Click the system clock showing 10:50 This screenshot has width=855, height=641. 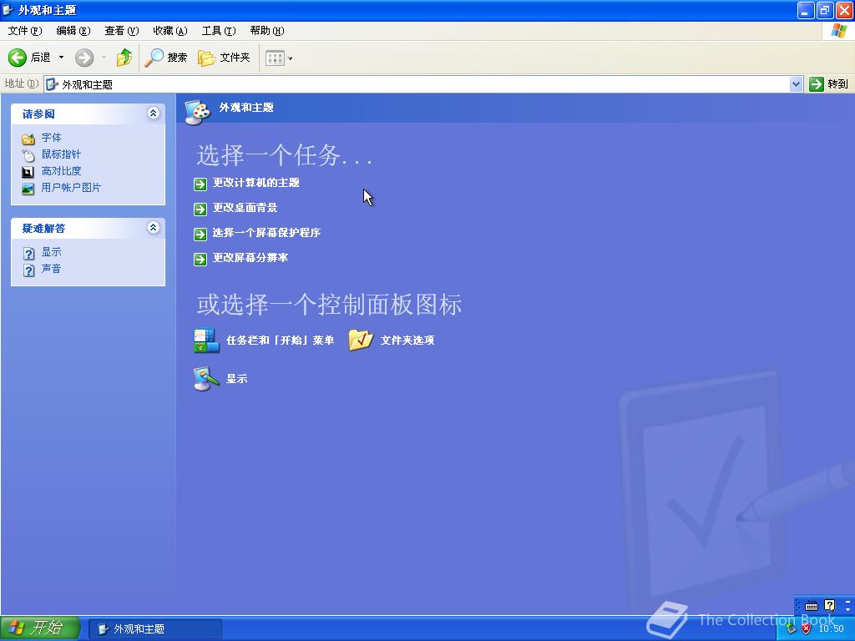831,629
